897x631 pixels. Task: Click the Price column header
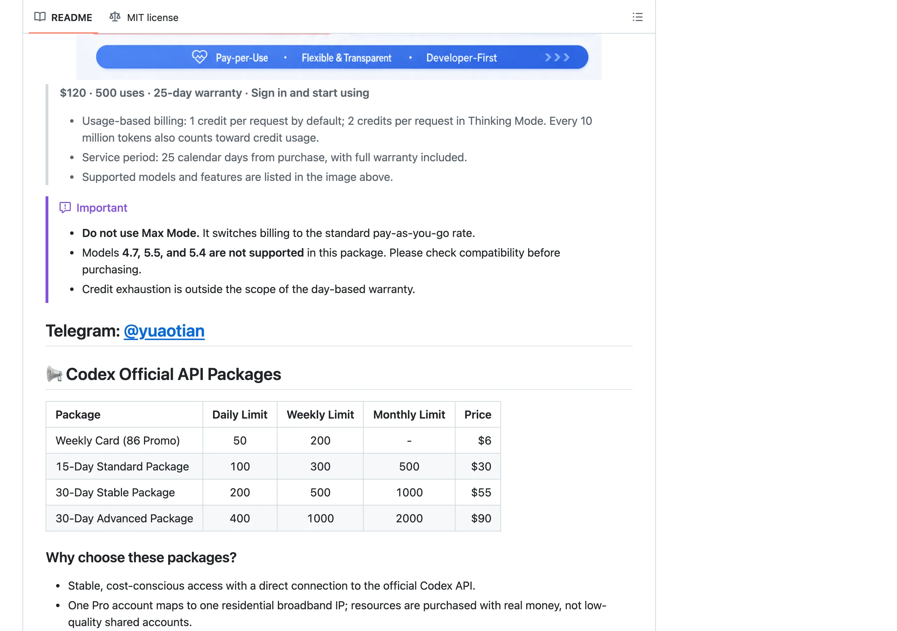478,414
